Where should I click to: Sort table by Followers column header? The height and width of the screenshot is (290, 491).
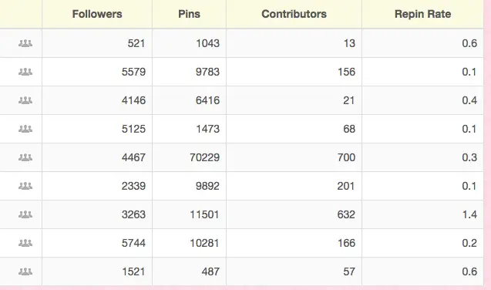(x=97, y=14)
